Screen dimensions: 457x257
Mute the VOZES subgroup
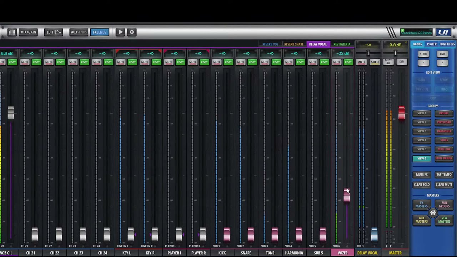[x=337, y=62]
